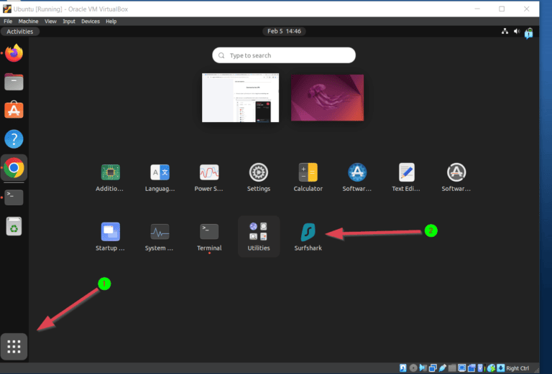Open the Power Statistics app
Screen dimensions: 552x374
[209, 178]
